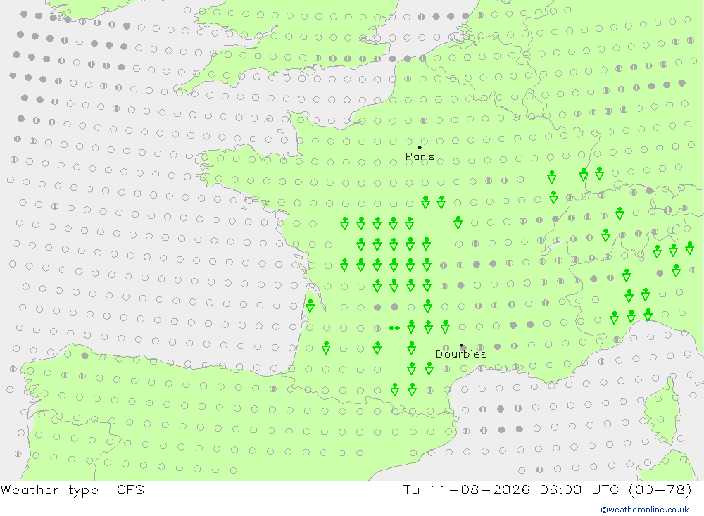Click the two green dots rain symbol
This screenshot has width=704, height=516.
pyautogui.click(x=394, y=328)
